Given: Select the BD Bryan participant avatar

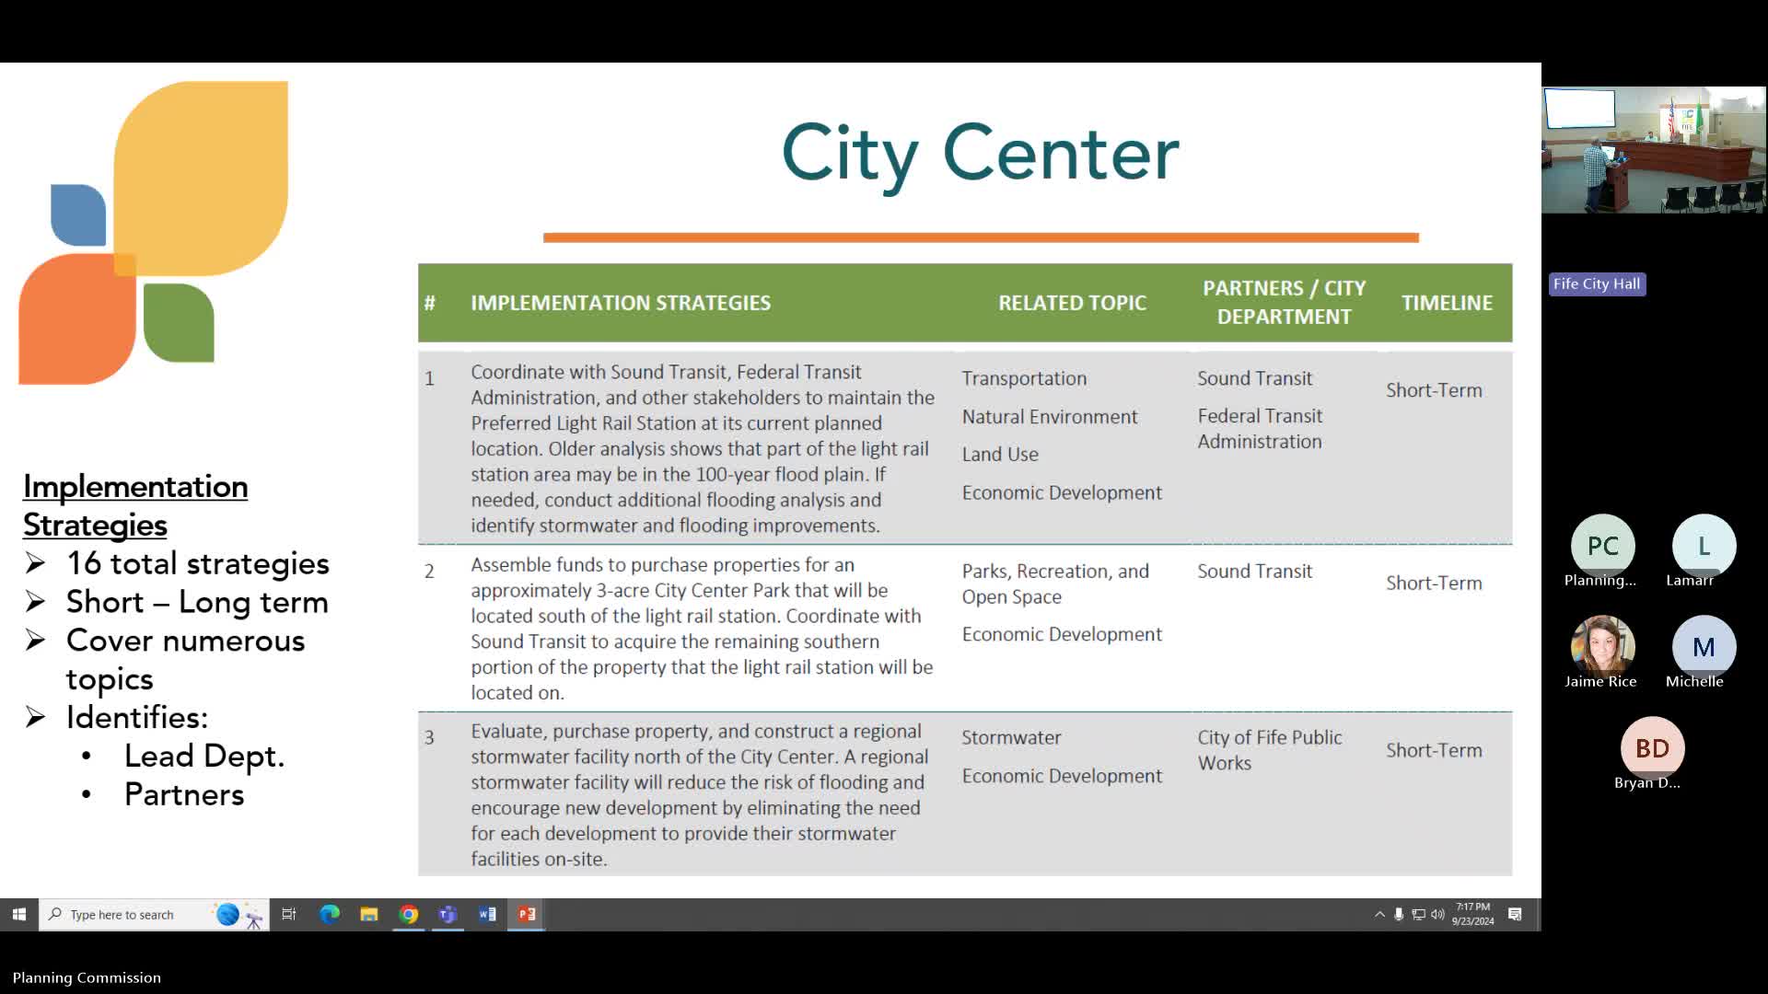Looking at the screenshot, I should (x=1652, y=748).
